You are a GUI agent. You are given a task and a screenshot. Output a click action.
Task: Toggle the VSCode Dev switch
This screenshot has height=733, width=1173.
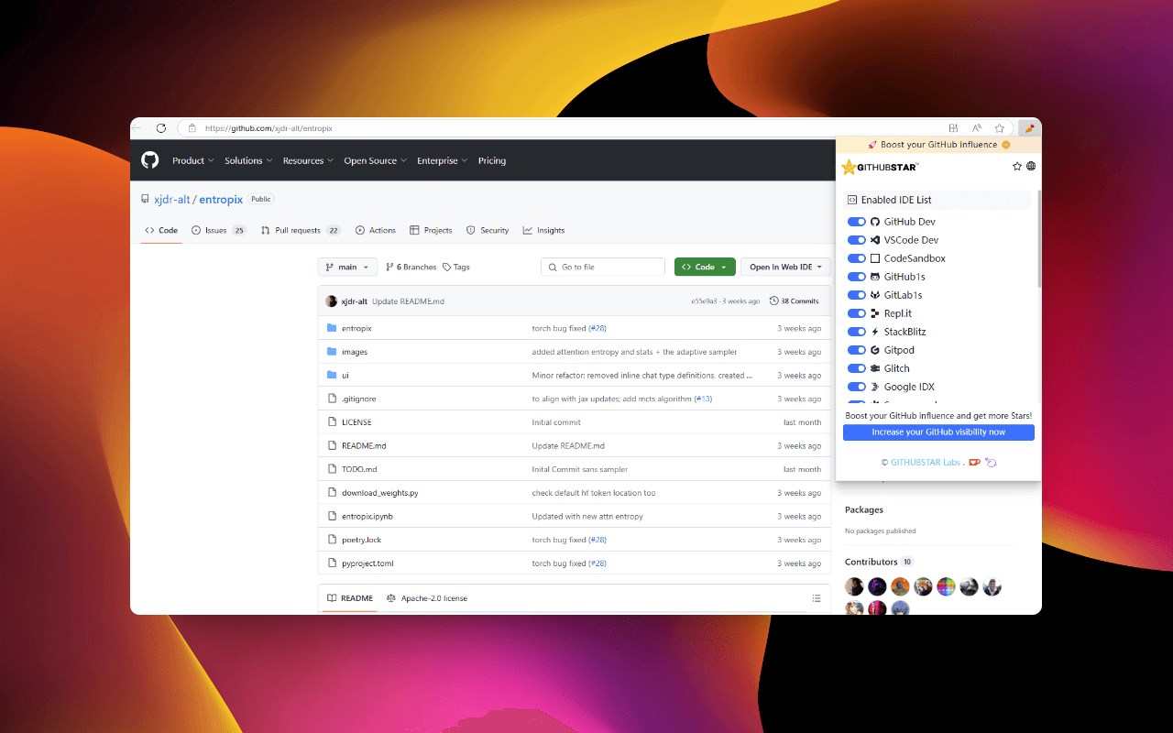coord(857,240)
